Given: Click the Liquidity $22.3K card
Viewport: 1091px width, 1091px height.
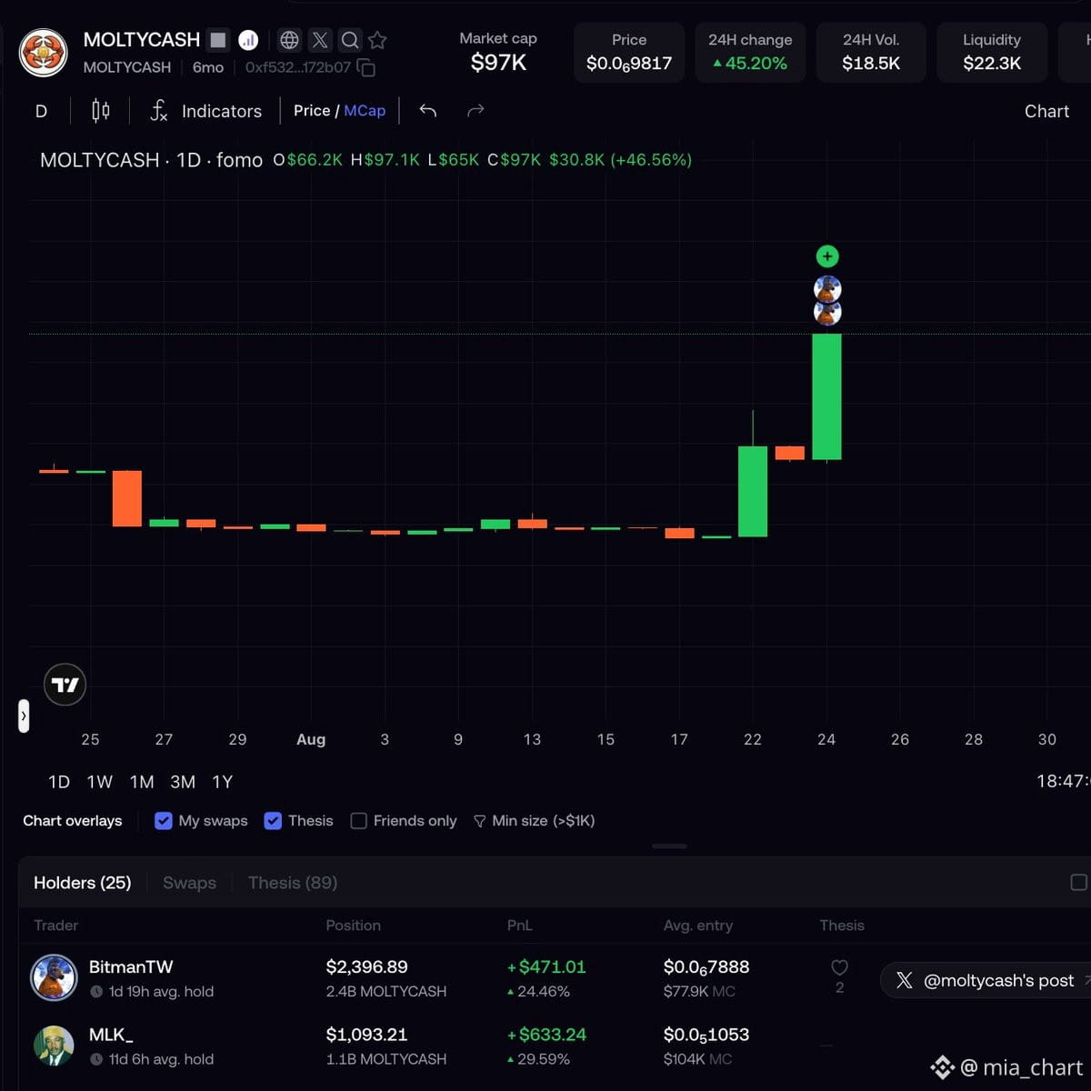Looking at the screenshot, I should [992, 52].
